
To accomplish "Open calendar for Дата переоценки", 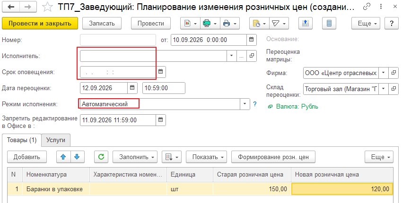I will pos(132,88).
